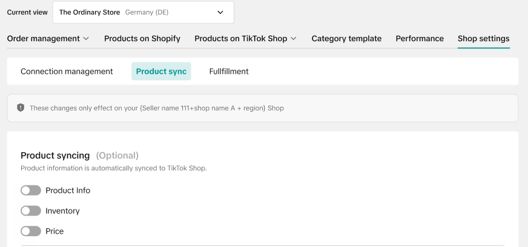Screen dimensions: 528x247
Task: Switch on the Price sync toggle
Action: (x=31, y=231)
